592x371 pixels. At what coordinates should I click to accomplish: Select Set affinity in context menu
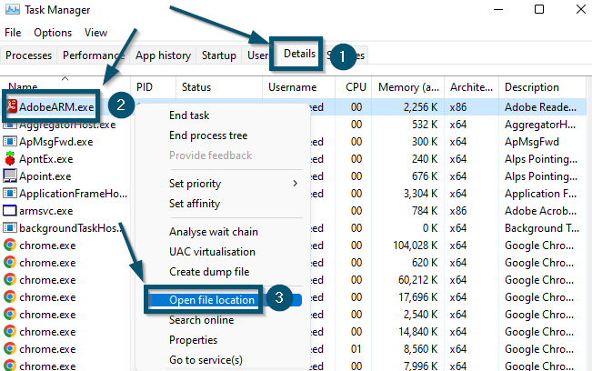195,204
